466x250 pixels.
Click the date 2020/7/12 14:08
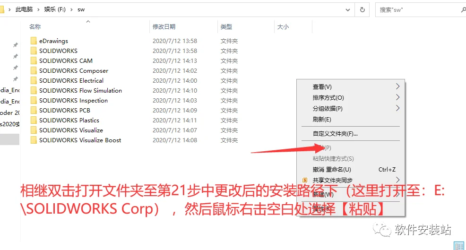point(175,140)
